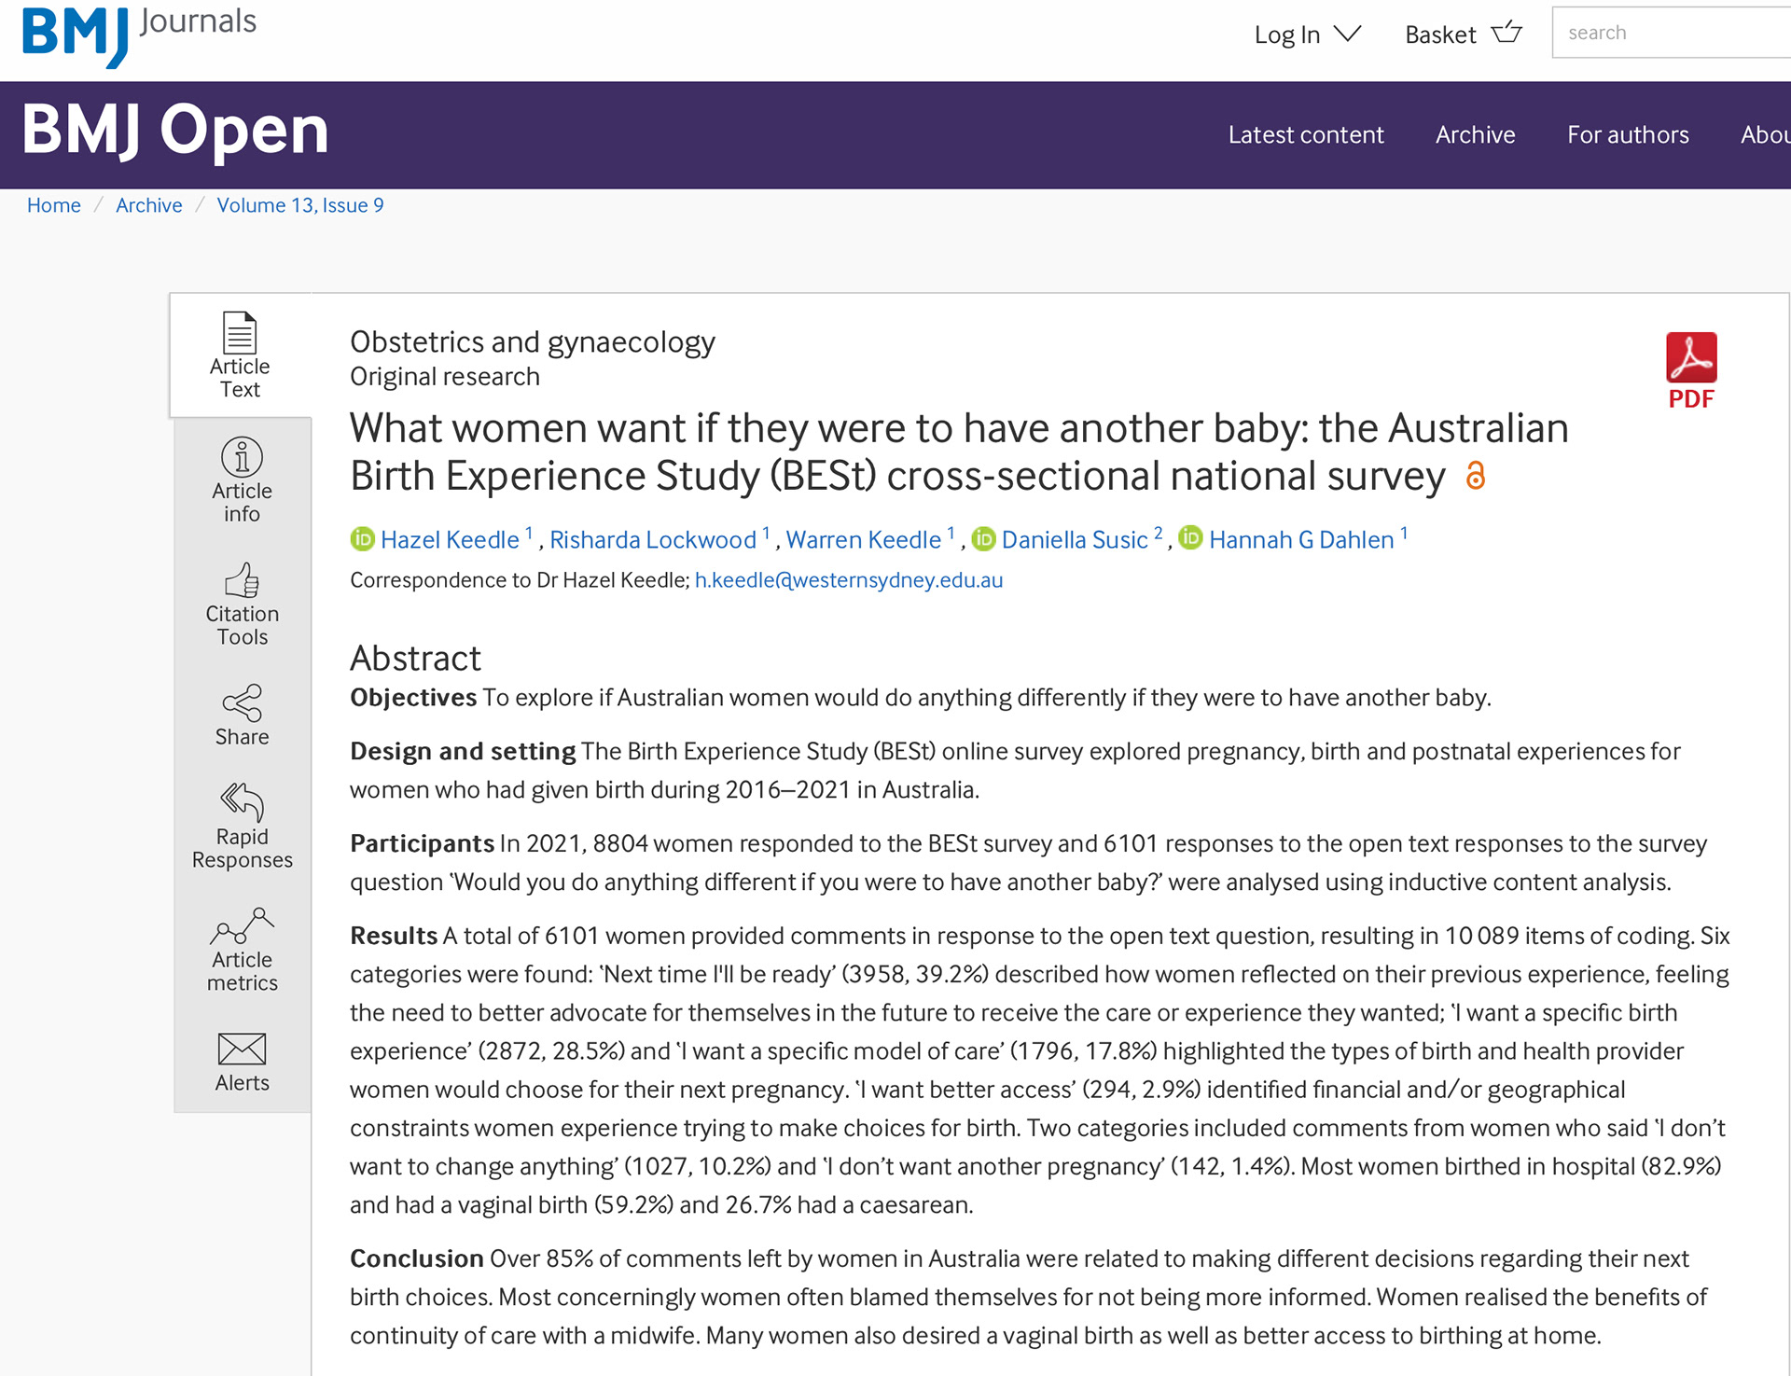The image size is (1791, 1376).
Task: Open Citation Tools thumbs-up icon
Action: point(242,580)
